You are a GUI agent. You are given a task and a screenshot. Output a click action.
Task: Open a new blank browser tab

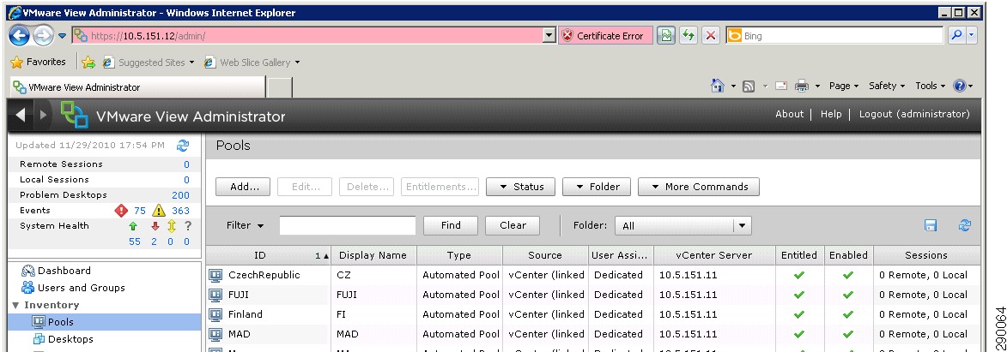279,87
